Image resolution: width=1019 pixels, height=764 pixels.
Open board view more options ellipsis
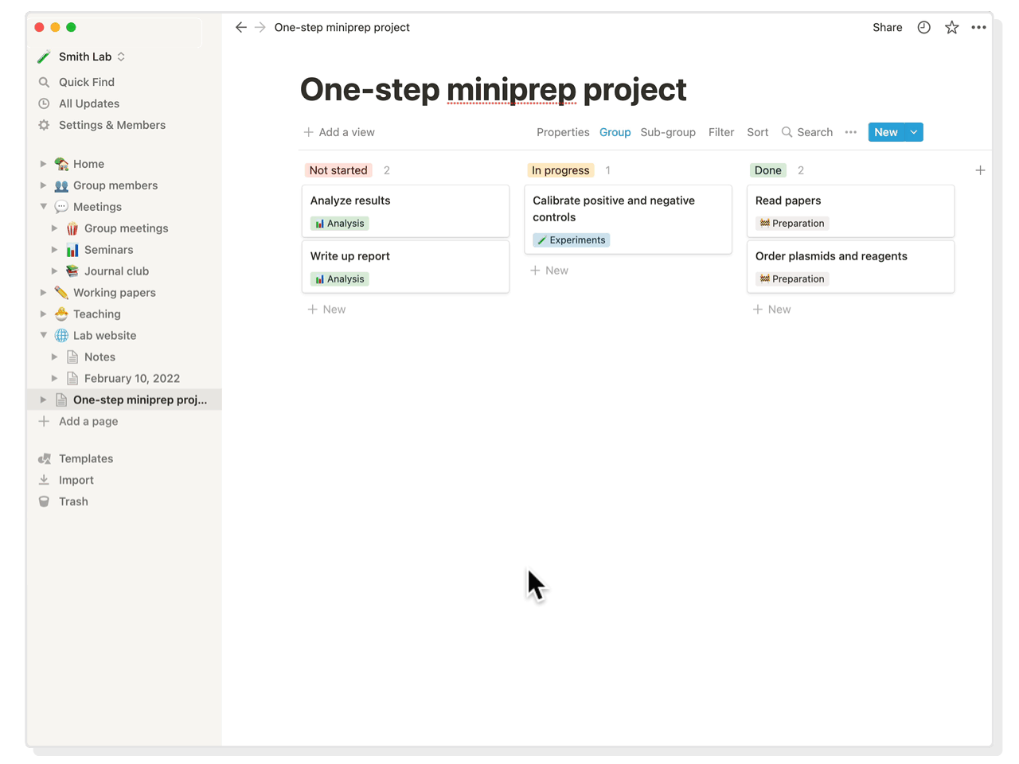pyautogui.click(x=850, y=132)
